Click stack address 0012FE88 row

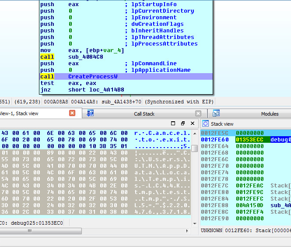214,205
